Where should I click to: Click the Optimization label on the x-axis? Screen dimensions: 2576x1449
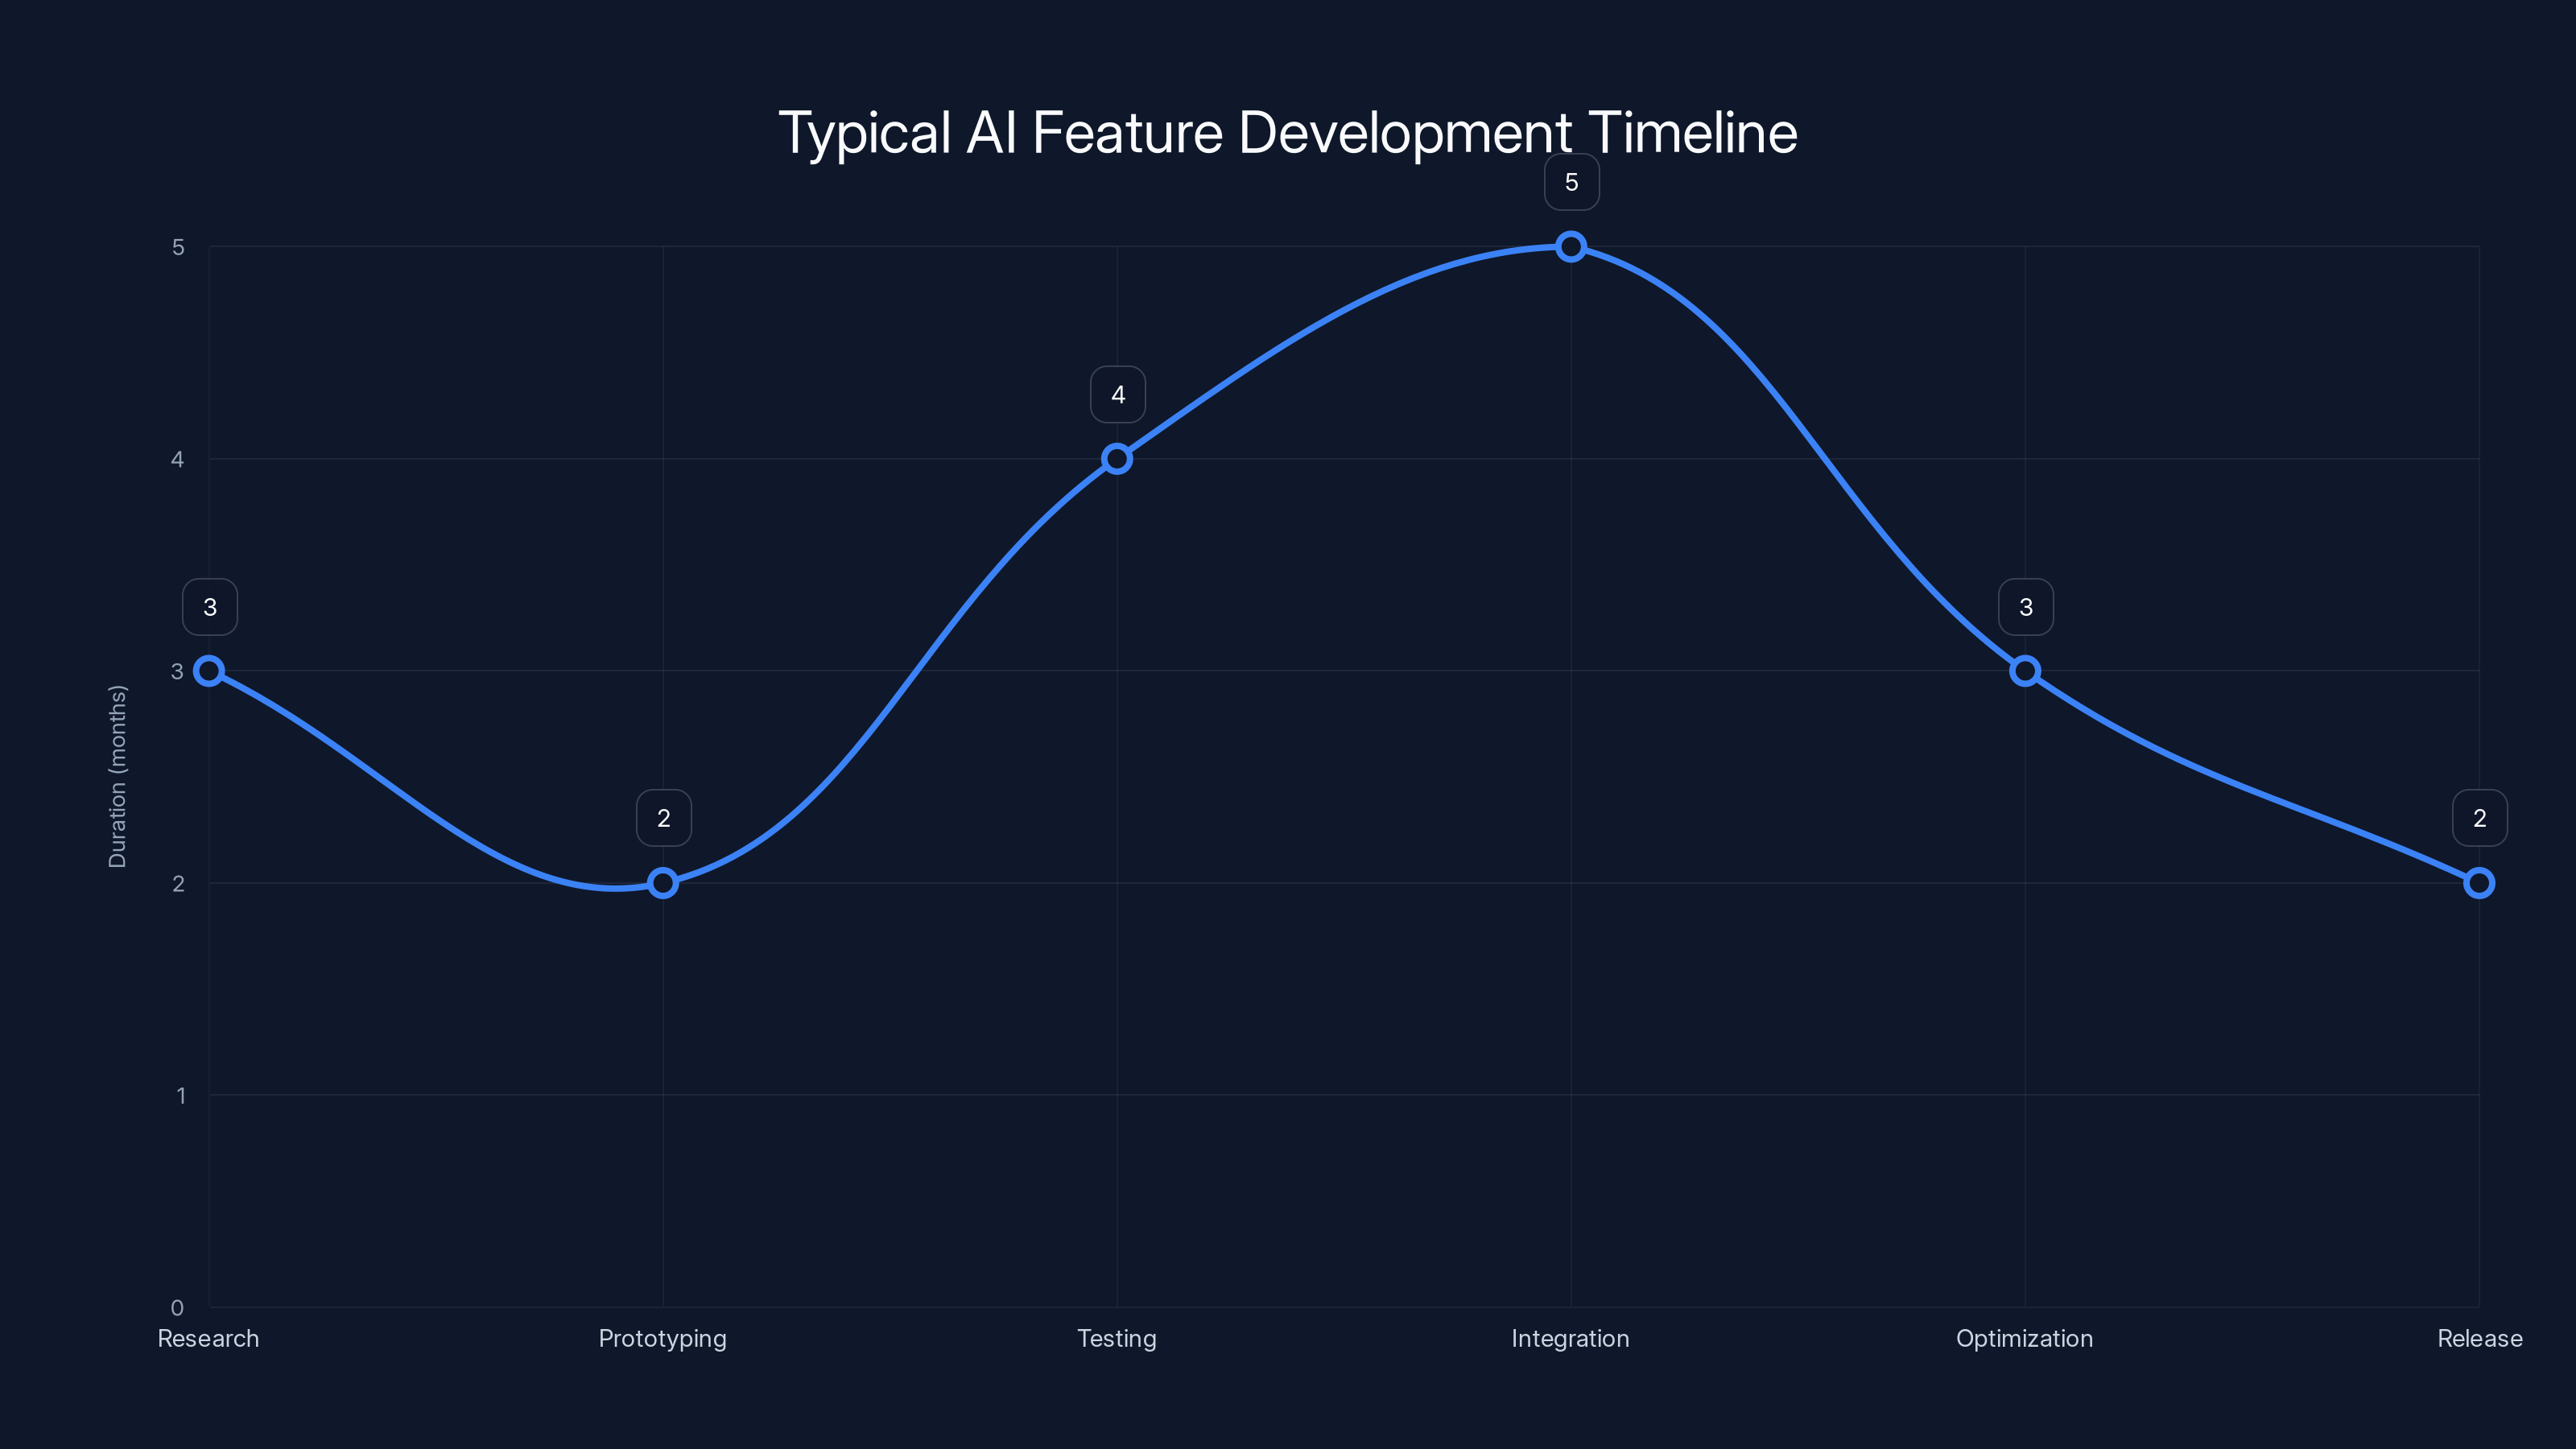[2025, 1338]
